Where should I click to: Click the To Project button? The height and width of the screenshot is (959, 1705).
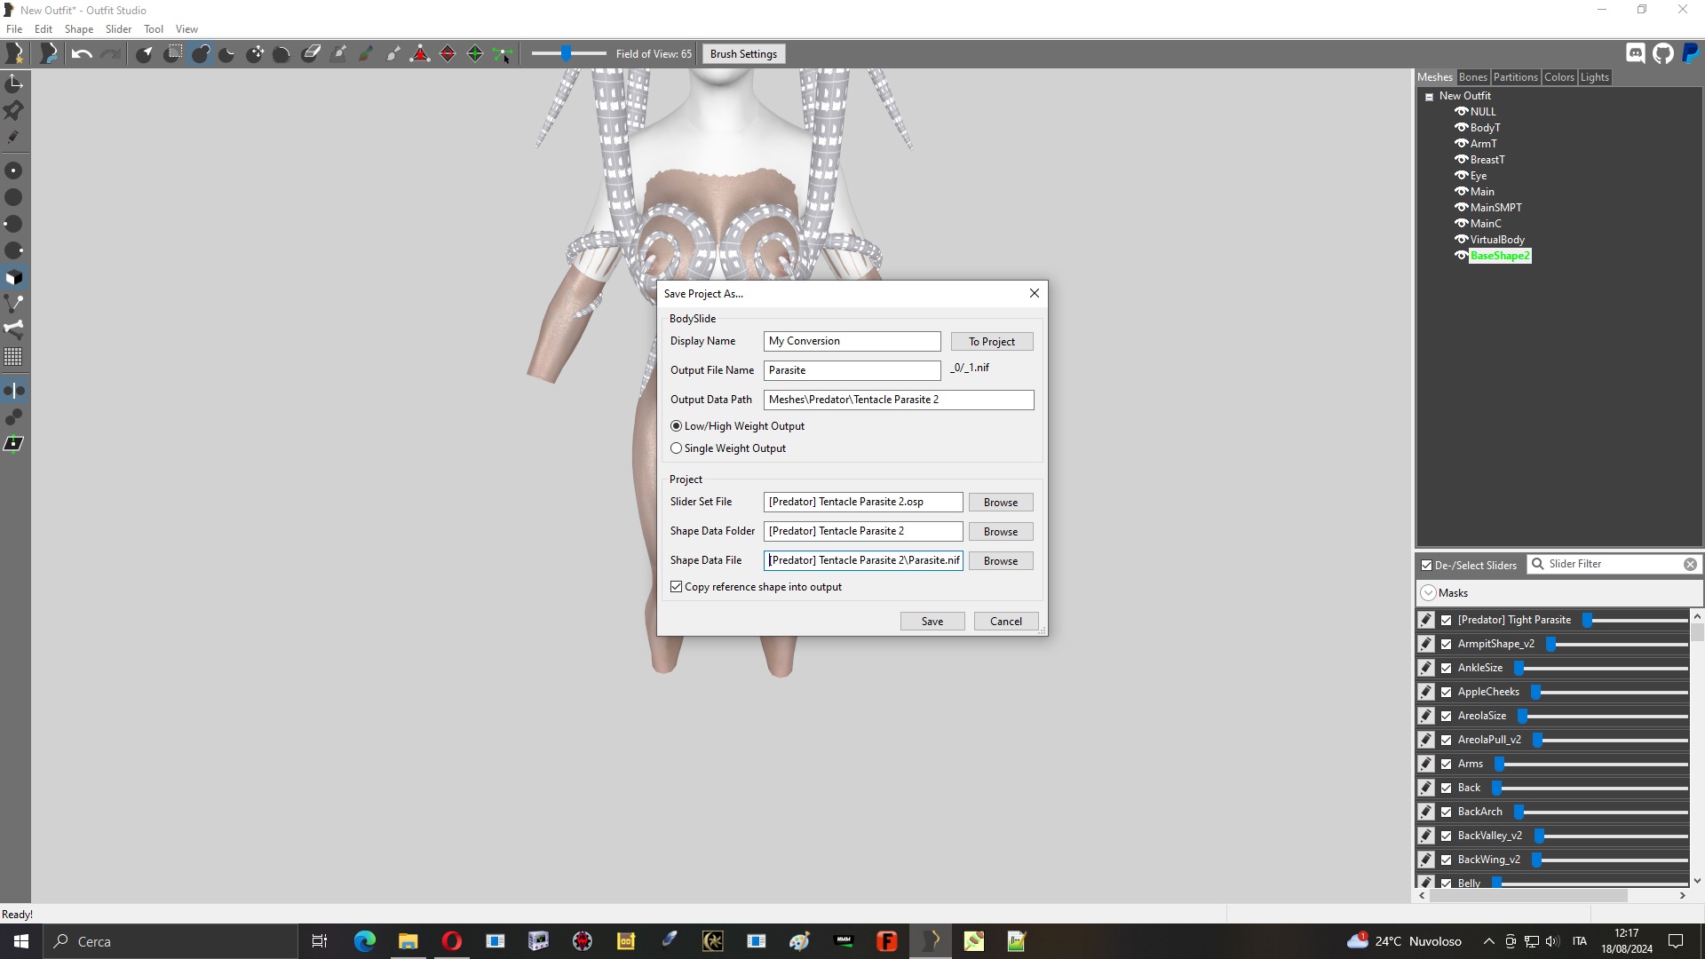coord(992,342)
